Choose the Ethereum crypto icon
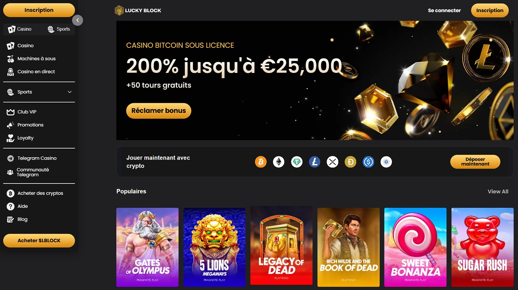The width and height of the screenshot is (518, 290). pyautogui.click(x=278, y=162)
